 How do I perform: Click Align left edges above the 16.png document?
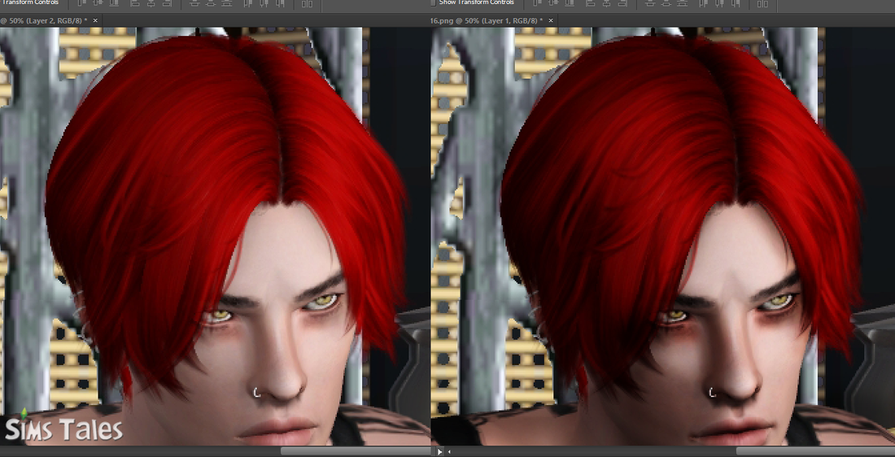click(x=590, y=3)
